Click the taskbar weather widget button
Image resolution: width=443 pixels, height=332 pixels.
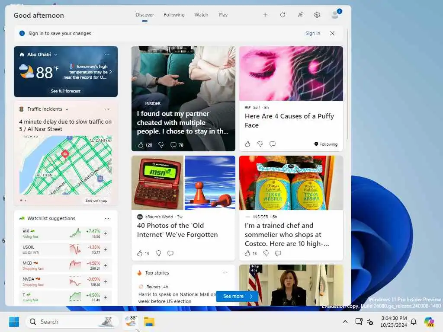coord(131,322)
